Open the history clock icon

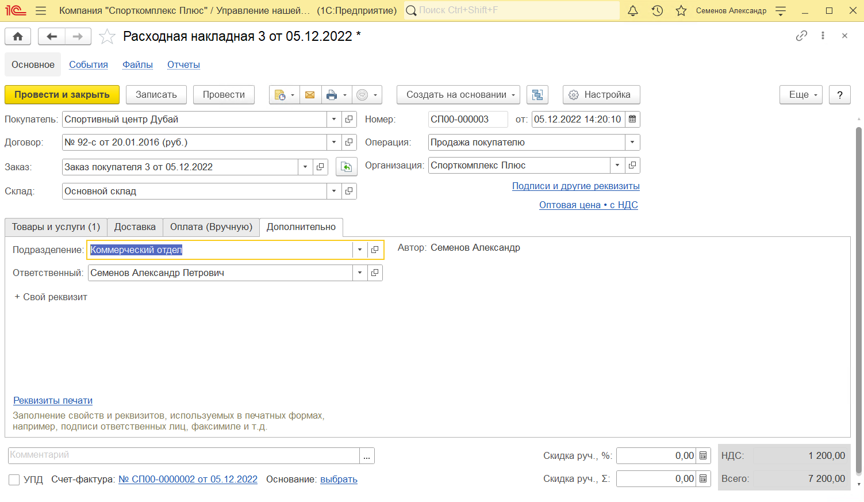pyautogui.click(x=657, y=10)
